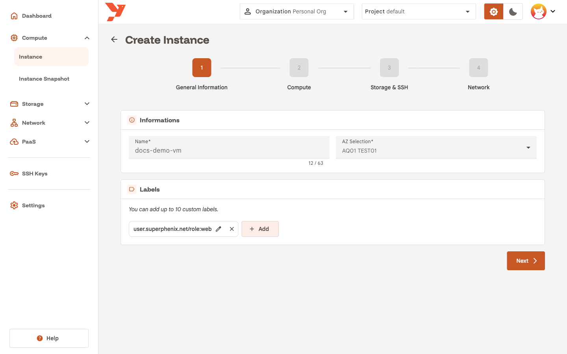Click the Settings gear icon in sidebar
567x354 pixels.
pos(14,205)
